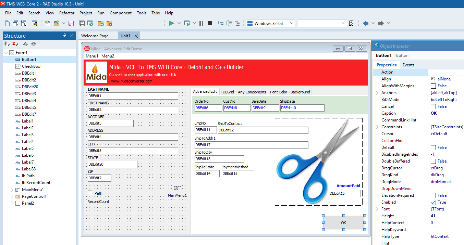Move item up in Structure panel

[x=26, y=44]
